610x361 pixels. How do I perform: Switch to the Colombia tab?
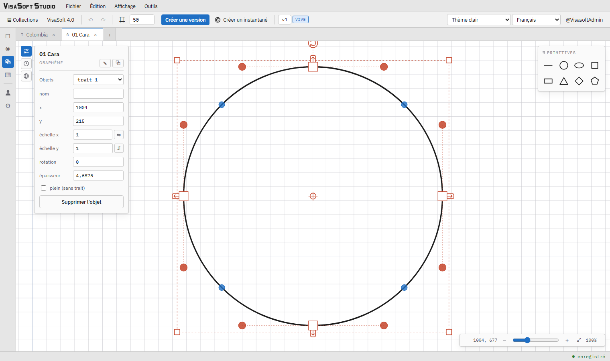[x=37, y=35]
